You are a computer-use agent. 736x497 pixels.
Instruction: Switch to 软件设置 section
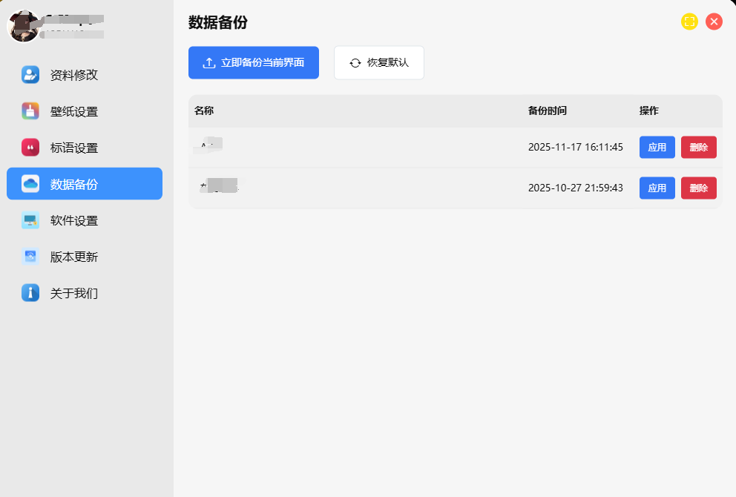click(x=74, y=221)
